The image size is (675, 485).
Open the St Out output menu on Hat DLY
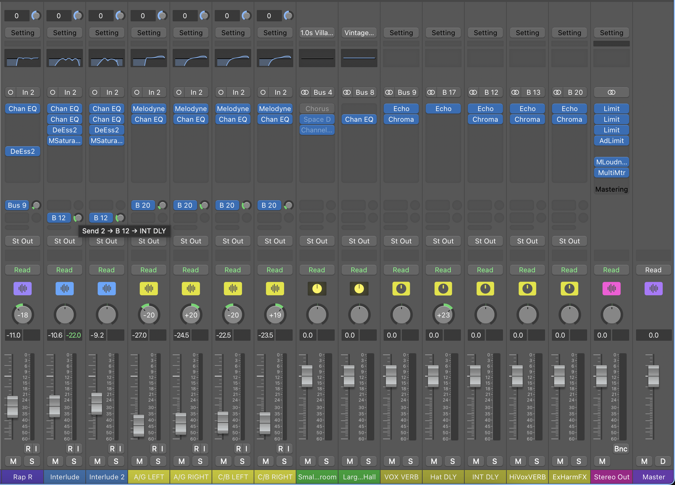(x=443, y=241)
